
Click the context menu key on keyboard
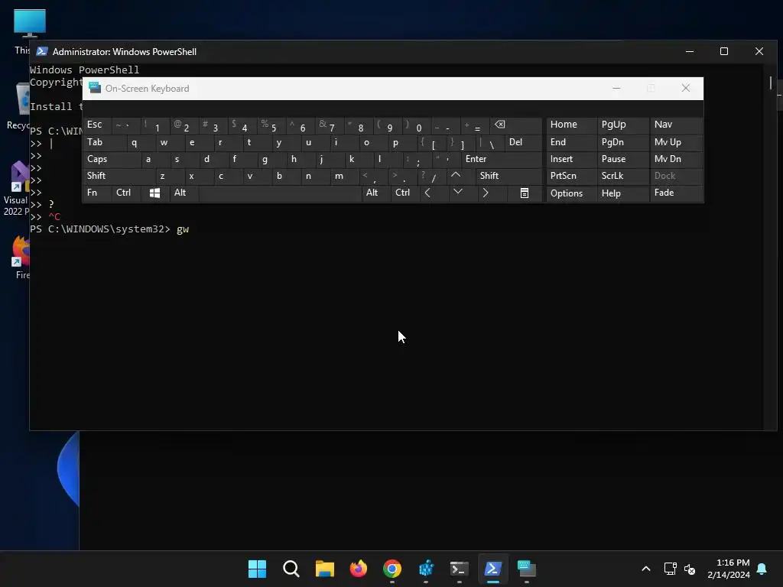(525, 193)
